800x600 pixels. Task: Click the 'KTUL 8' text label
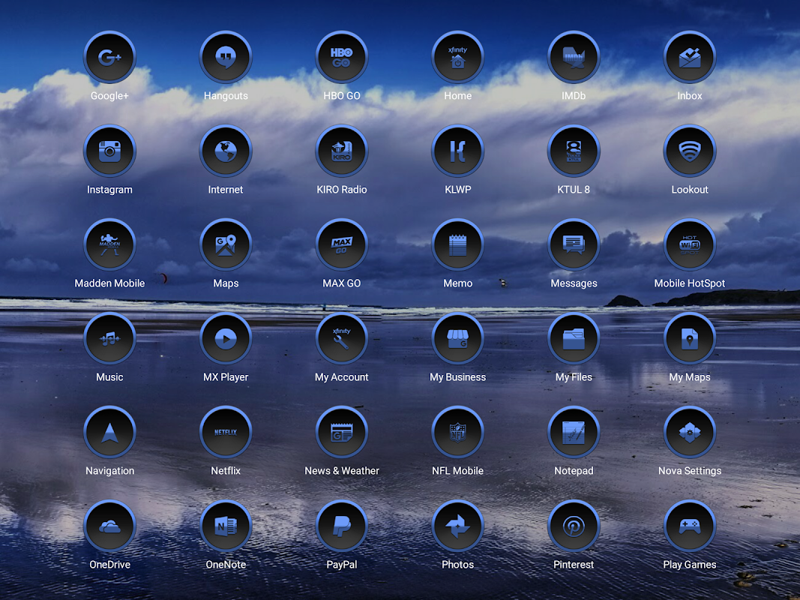coord(574,190)
